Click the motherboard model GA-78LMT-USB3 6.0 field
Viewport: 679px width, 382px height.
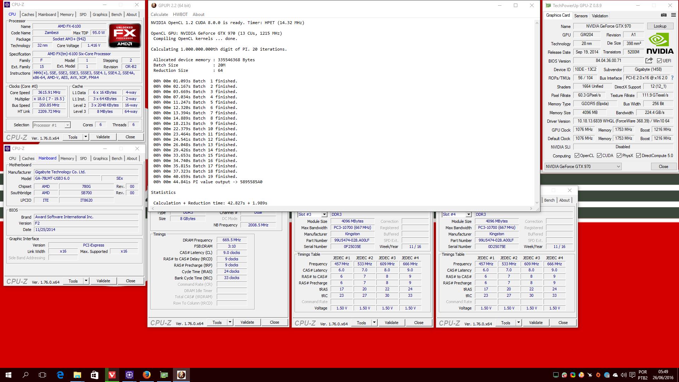pos(67,179)
